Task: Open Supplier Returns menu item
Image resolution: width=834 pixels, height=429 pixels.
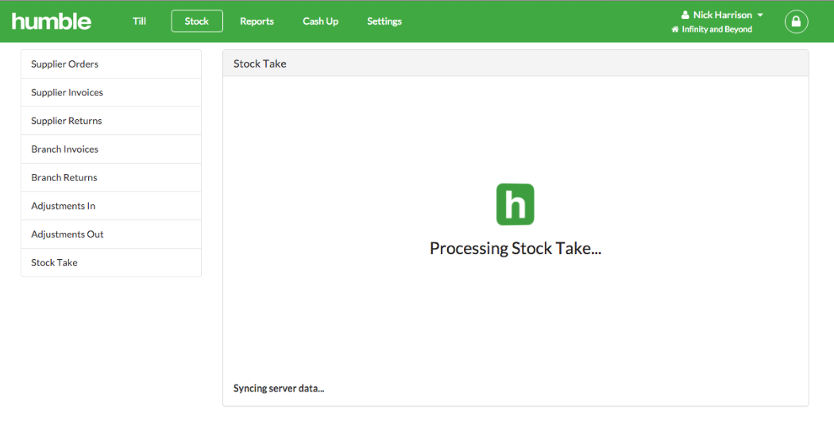Action: [111, 121]
